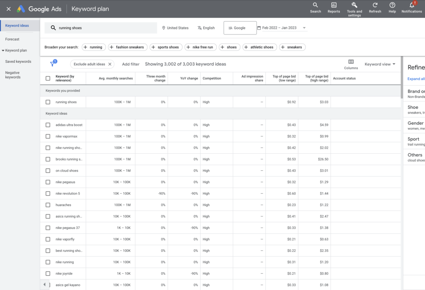Add the fashion sneakers suggestion plus icon

pos(111,47)
